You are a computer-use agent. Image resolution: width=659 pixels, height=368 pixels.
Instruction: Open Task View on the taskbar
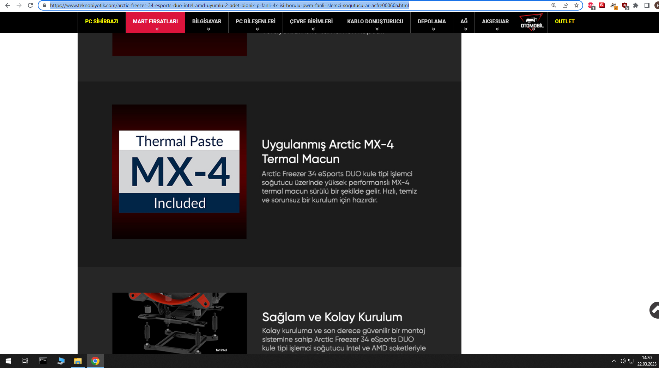point(25,361)
